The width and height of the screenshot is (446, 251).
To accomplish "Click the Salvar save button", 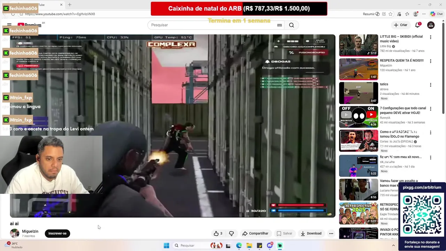I will [x=284, y=234].
